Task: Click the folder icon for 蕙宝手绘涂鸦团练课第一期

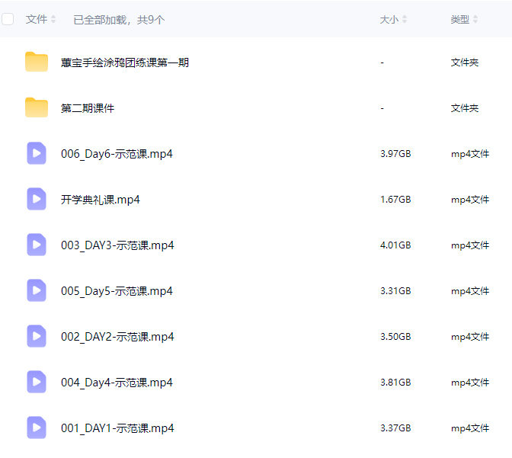Action: click(37, 62)
